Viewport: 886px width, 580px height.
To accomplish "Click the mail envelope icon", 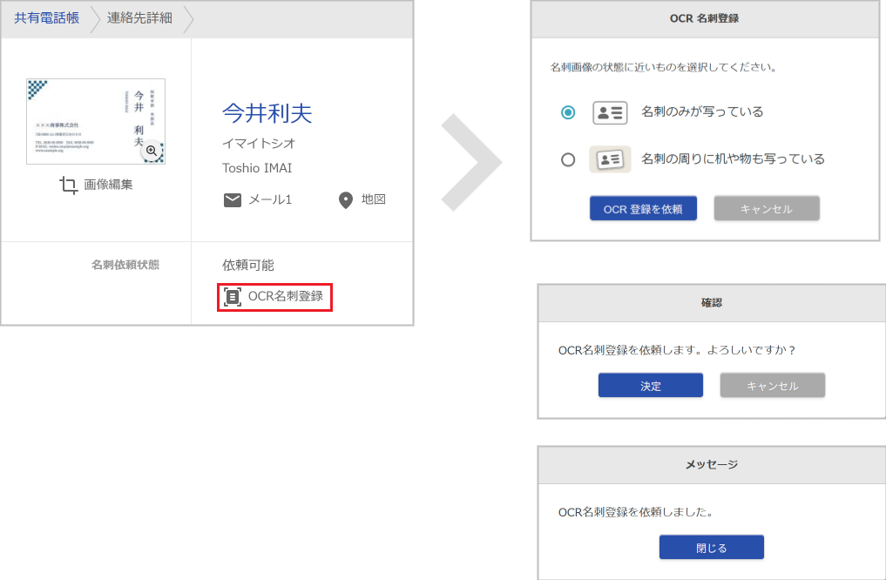I will tap(233, 200).
